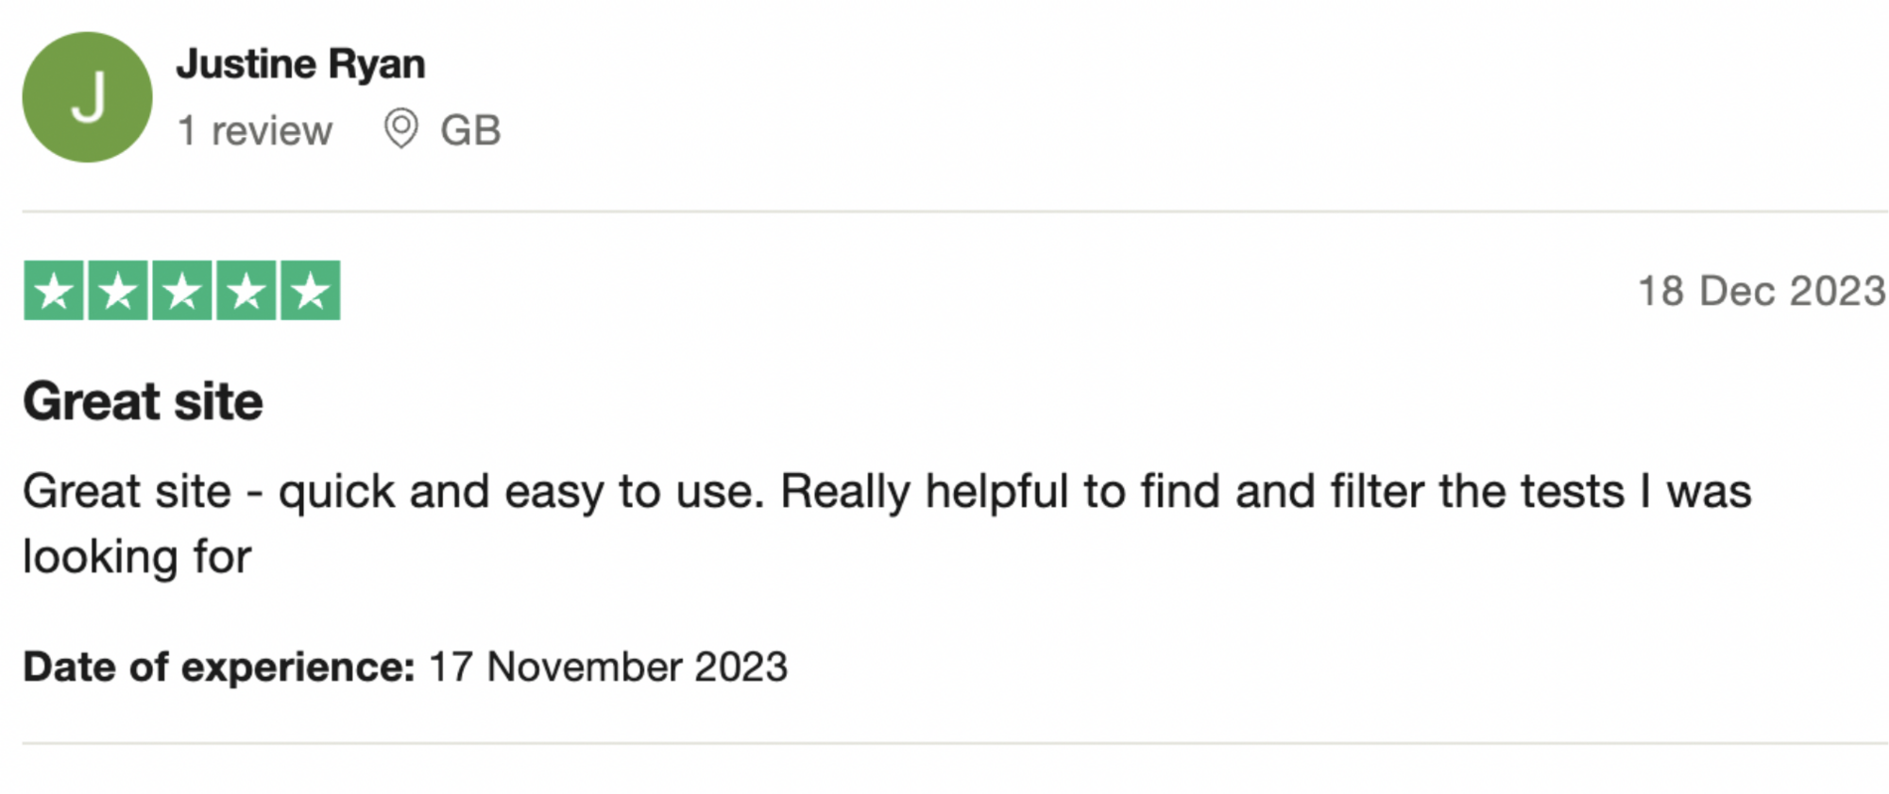Image resolution: width=1889 pixels, height=794 pixels.
Task: Select the 17 November 2023 experience date
Action: (608, 667)
